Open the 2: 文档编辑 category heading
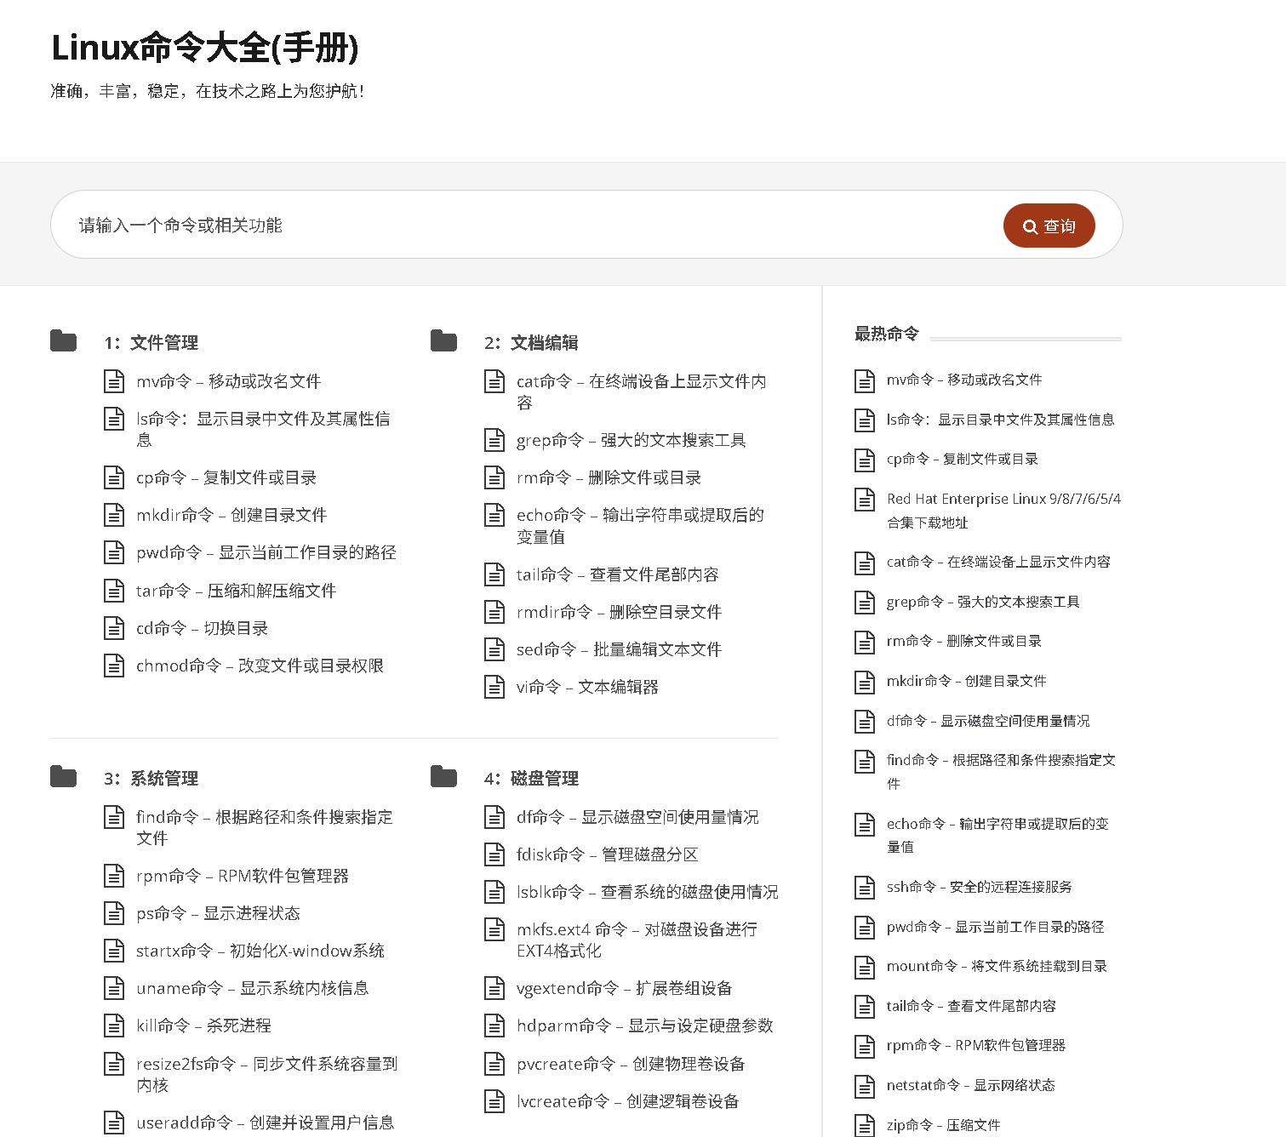 (532, 342)
